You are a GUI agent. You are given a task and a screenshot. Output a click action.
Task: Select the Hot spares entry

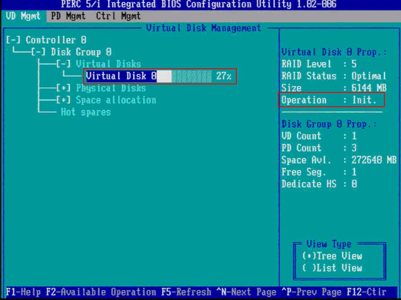click(x=85, y=112)
